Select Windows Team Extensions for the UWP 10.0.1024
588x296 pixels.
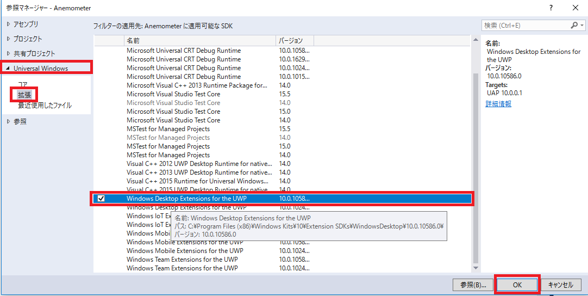[282, 268]
